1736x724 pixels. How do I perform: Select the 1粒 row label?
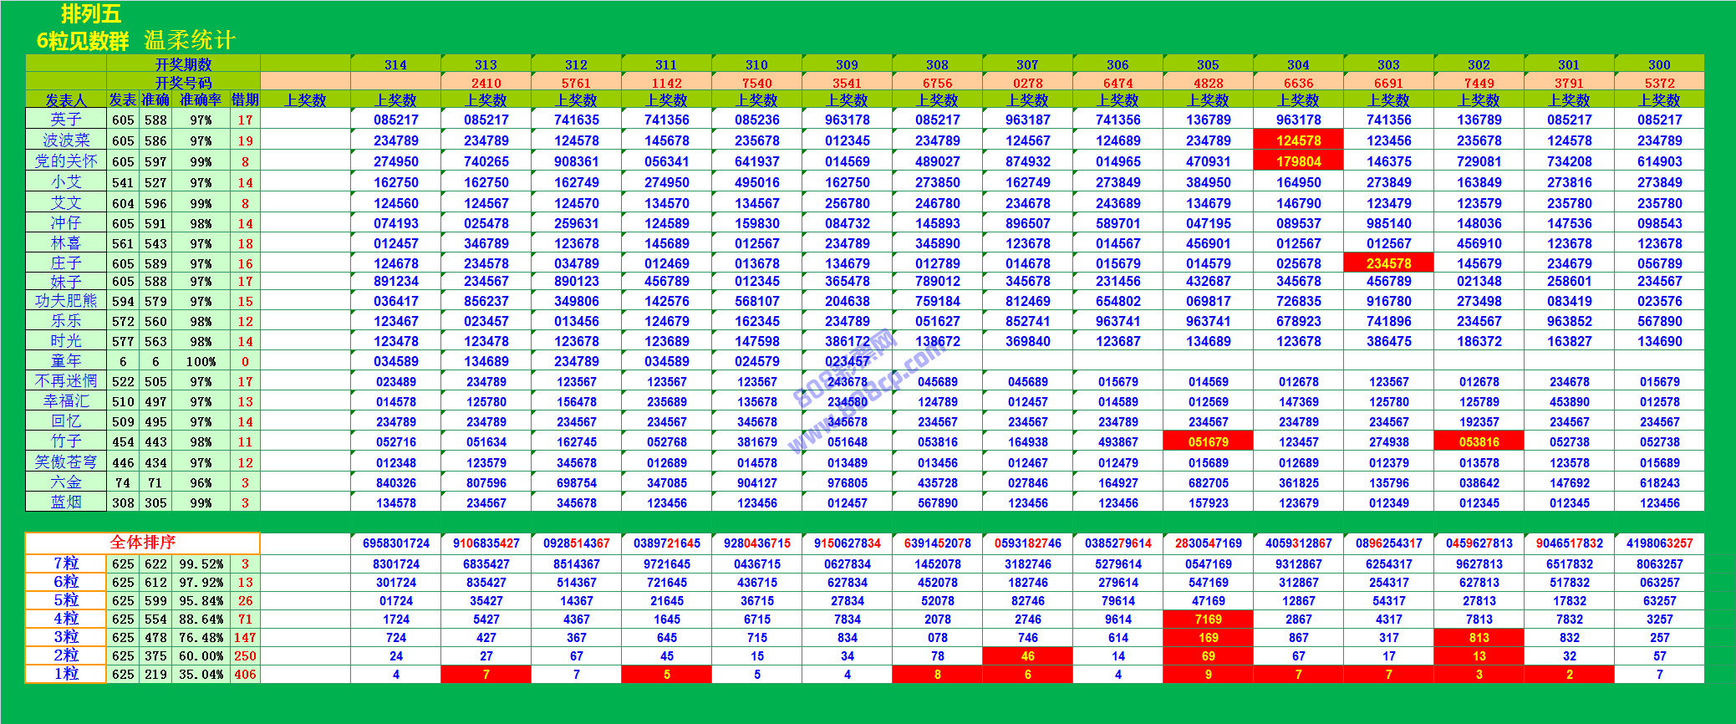click(66, 674)
